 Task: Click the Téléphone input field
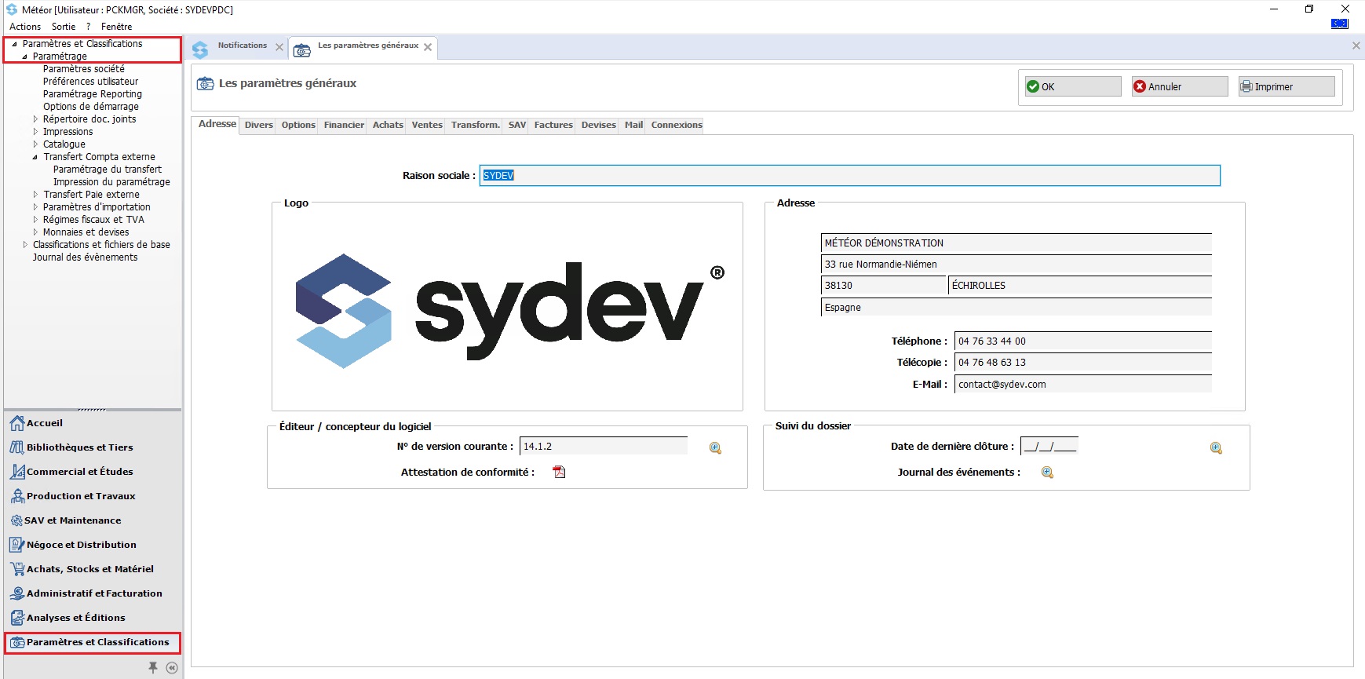[1083, 341]
